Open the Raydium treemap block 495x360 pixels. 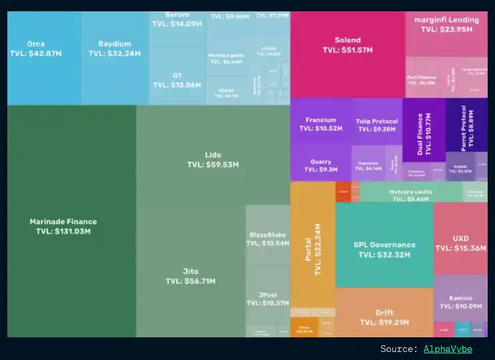pos(115,48)
